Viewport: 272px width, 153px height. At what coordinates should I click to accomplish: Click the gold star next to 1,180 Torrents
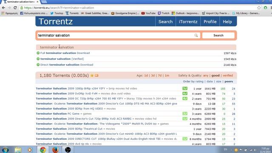[x=92, y=76]
